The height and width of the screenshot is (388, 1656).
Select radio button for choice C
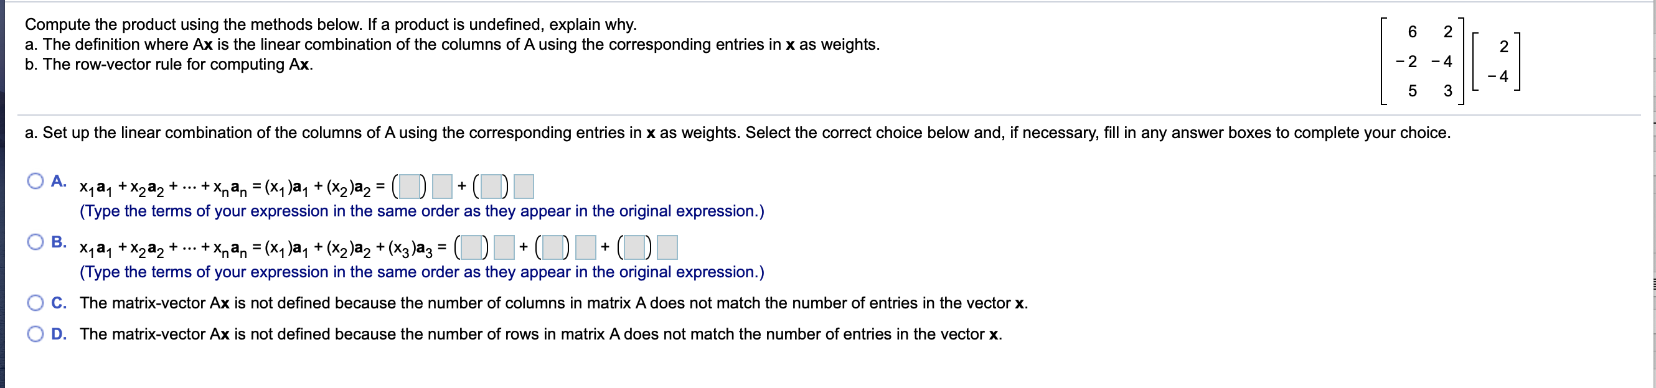35,302
